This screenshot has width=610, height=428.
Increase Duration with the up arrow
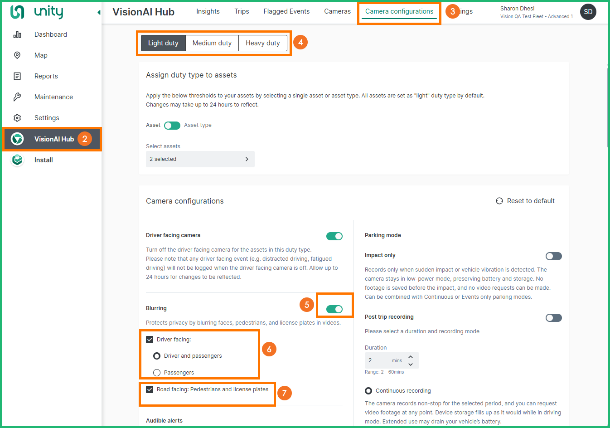[x=411, y=357]
